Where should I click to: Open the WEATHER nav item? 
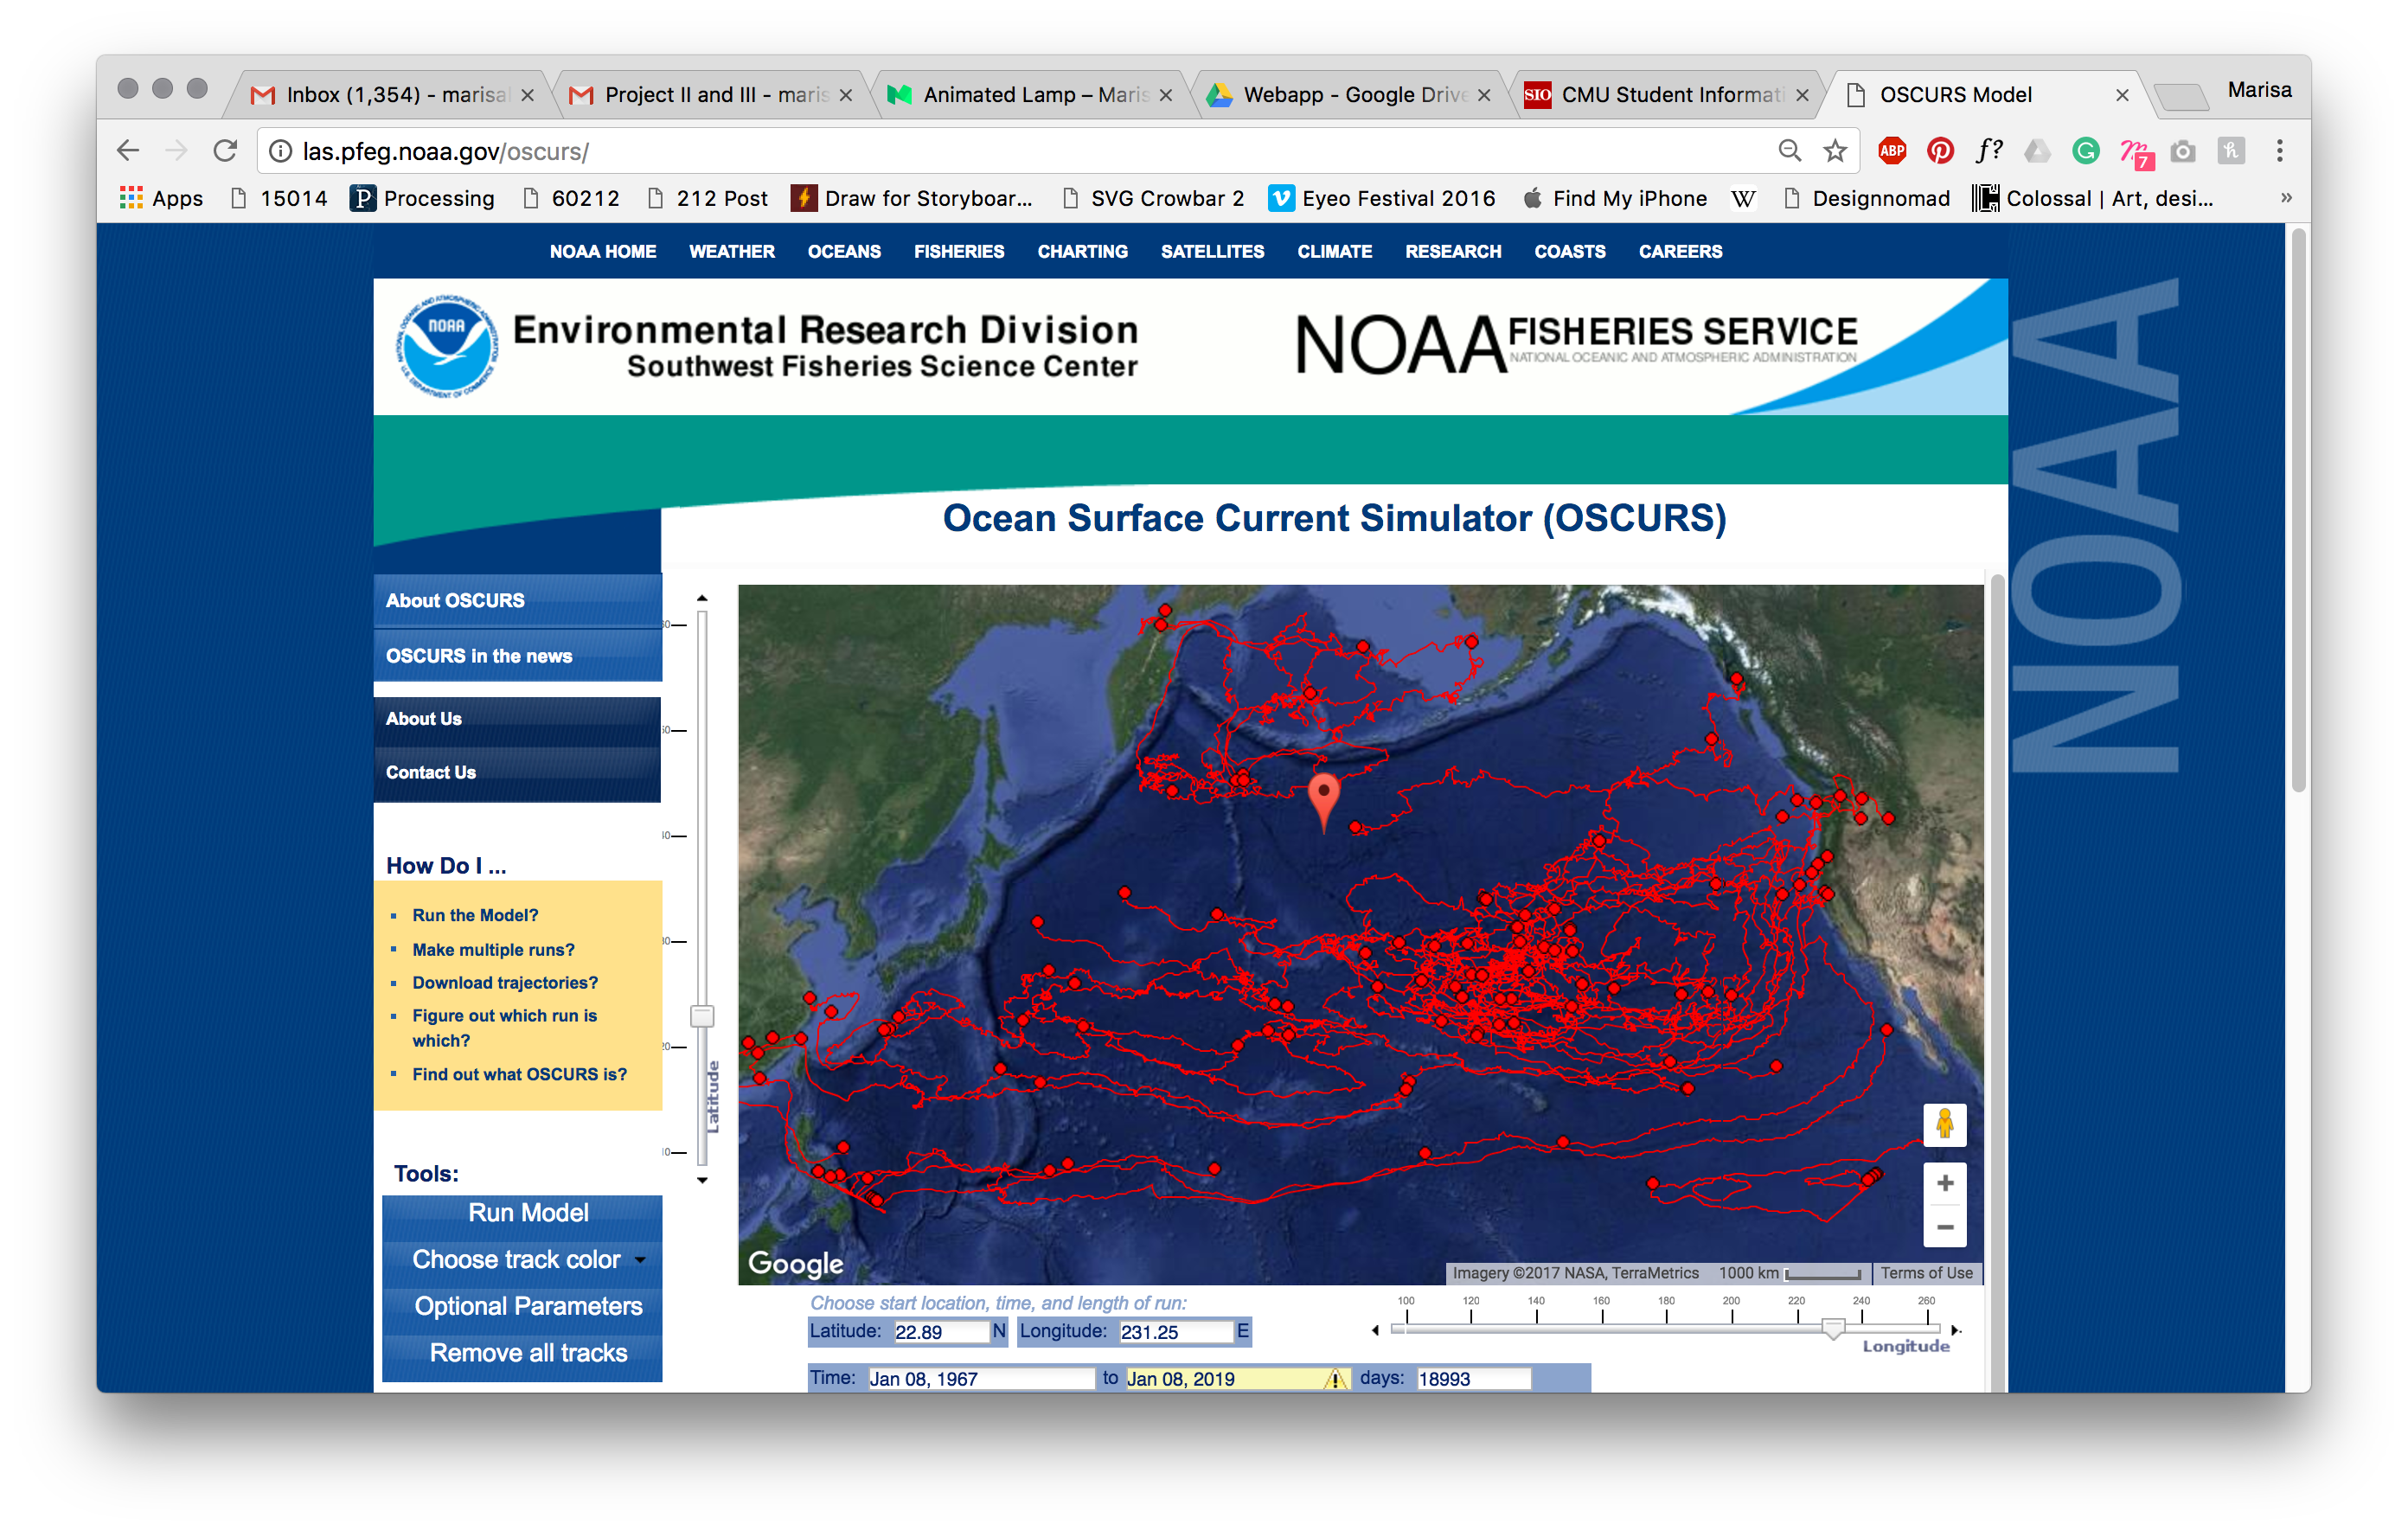point(732,252)
